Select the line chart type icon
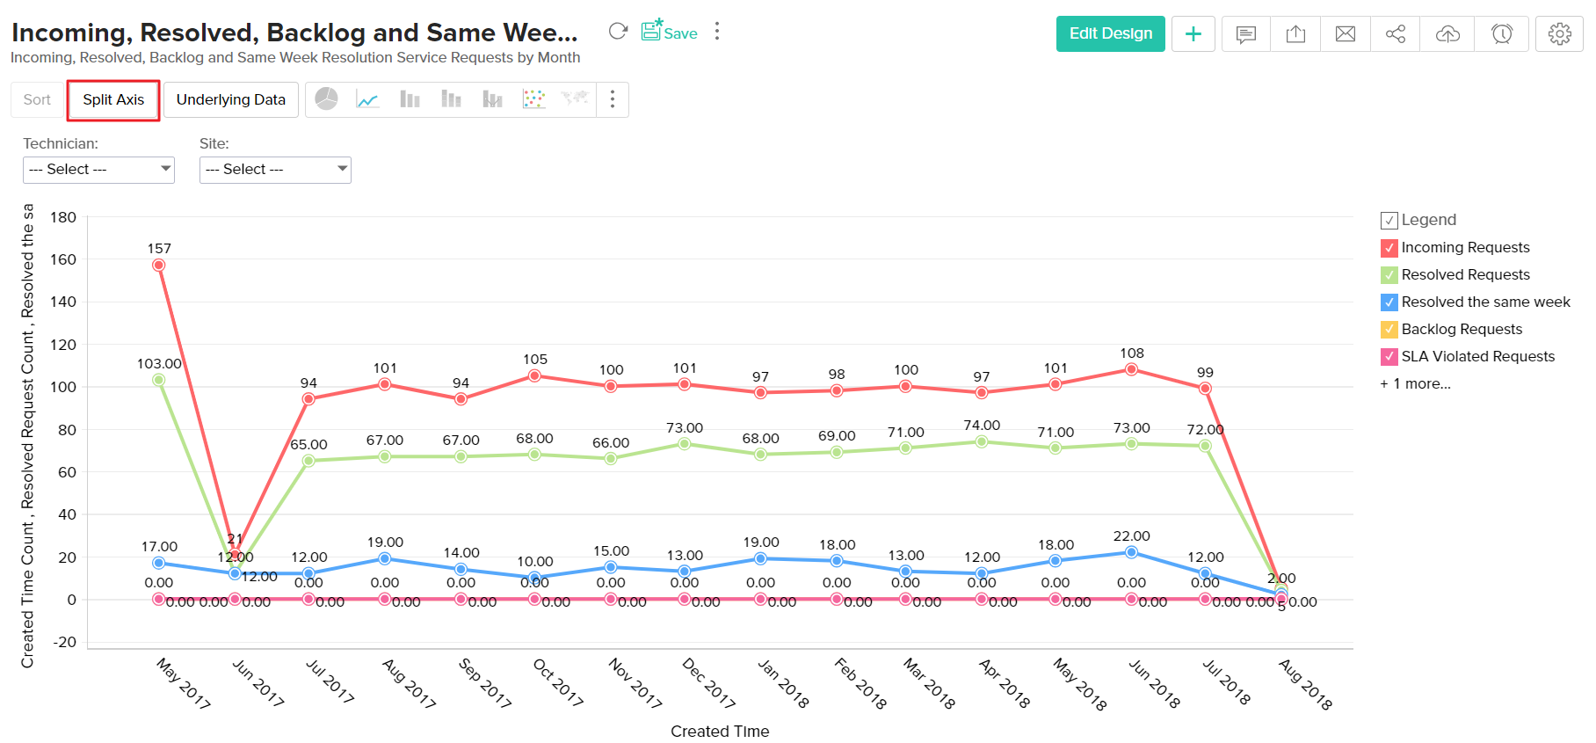Viewport: 1596px width, 743px height. coord(366,99)
